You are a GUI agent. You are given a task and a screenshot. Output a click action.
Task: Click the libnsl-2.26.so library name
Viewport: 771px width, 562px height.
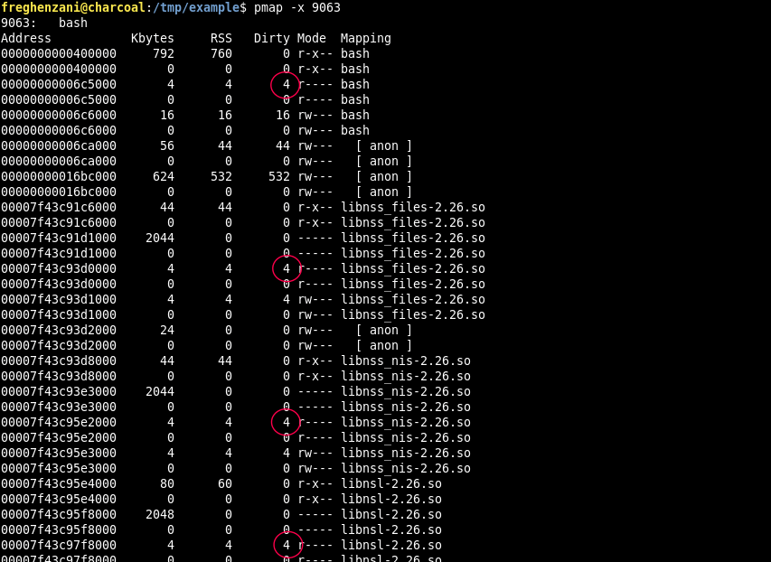[390, 483]
